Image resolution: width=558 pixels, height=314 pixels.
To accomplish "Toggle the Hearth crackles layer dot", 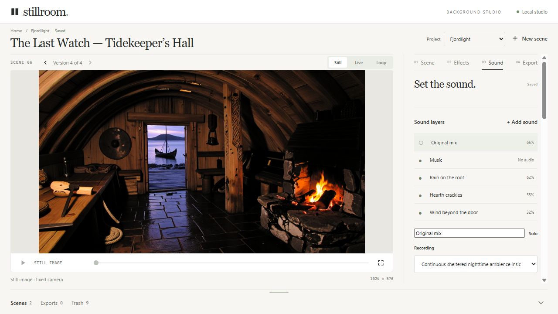I will (x=420, y=195).
